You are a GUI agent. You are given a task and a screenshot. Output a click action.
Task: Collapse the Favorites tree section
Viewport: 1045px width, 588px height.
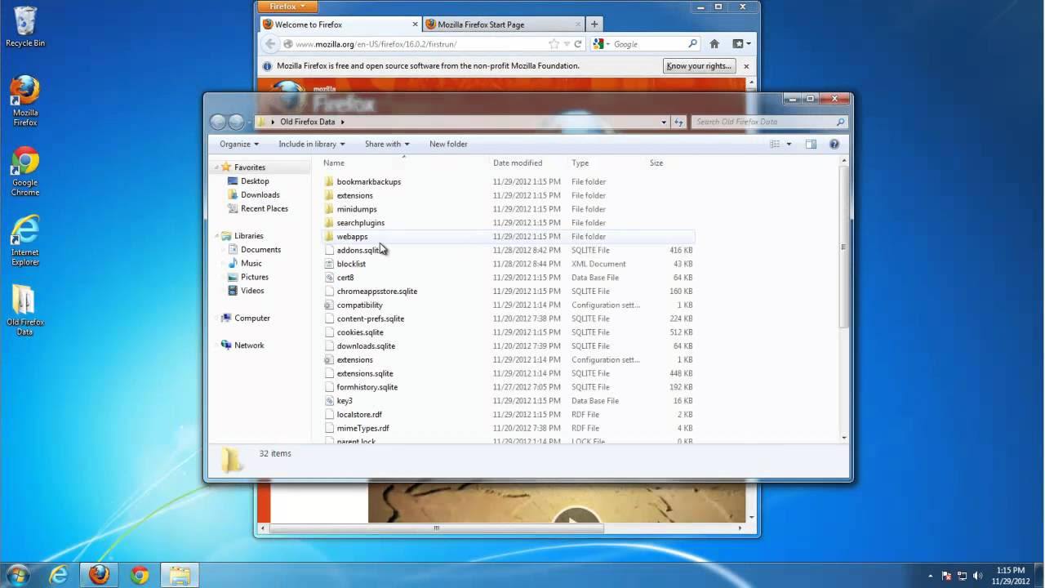217,167
